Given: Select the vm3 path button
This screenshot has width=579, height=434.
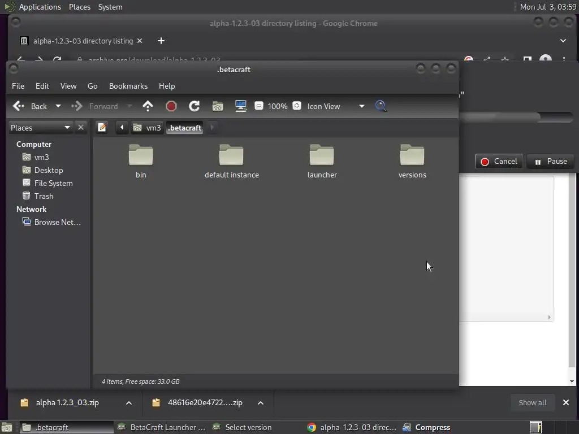Looking at the screenshot, I should pos(147,128).
